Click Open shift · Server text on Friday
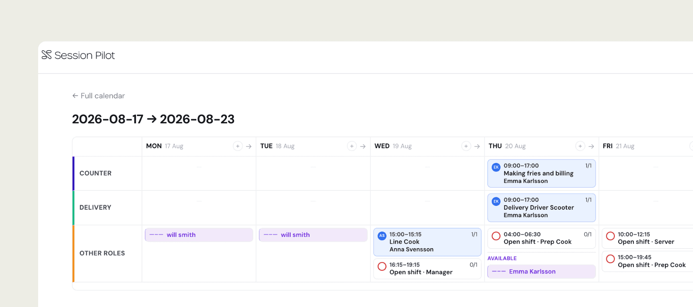The width and height of the screenshot is (693, 307). 646,242
